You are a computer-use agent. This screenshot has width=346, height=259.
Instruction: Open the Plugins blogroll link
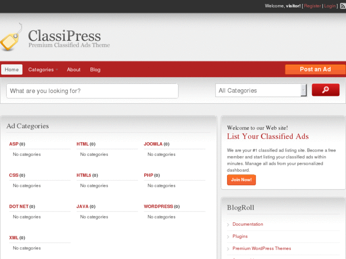240,236
